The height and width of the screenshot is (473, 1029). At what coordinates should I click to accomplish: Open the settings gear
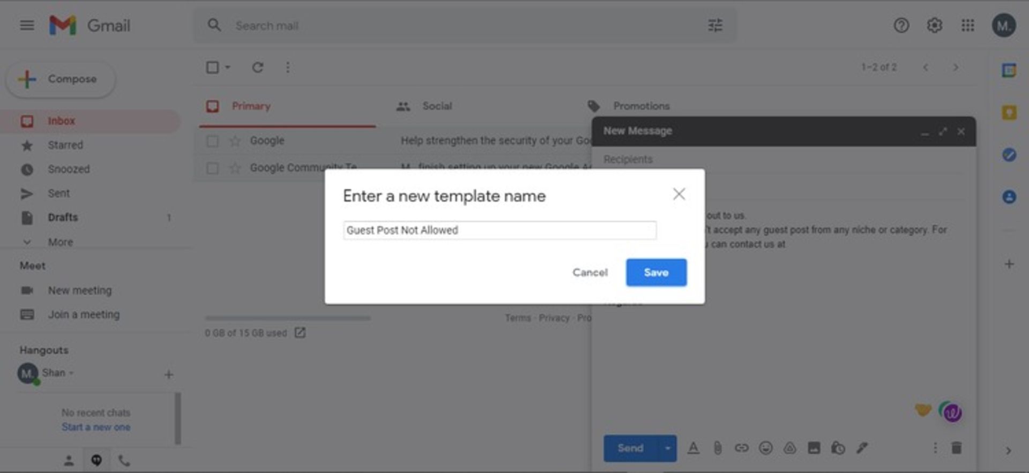coord(934,25)
